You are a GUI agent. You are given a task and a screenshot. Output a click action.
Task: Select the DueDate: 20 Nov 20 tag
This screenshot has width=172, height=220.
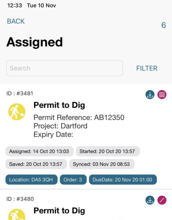(123, 180)
